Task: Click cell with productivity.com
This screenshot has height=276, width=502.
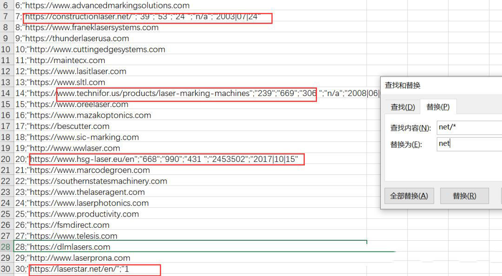Action: (191, 214)
